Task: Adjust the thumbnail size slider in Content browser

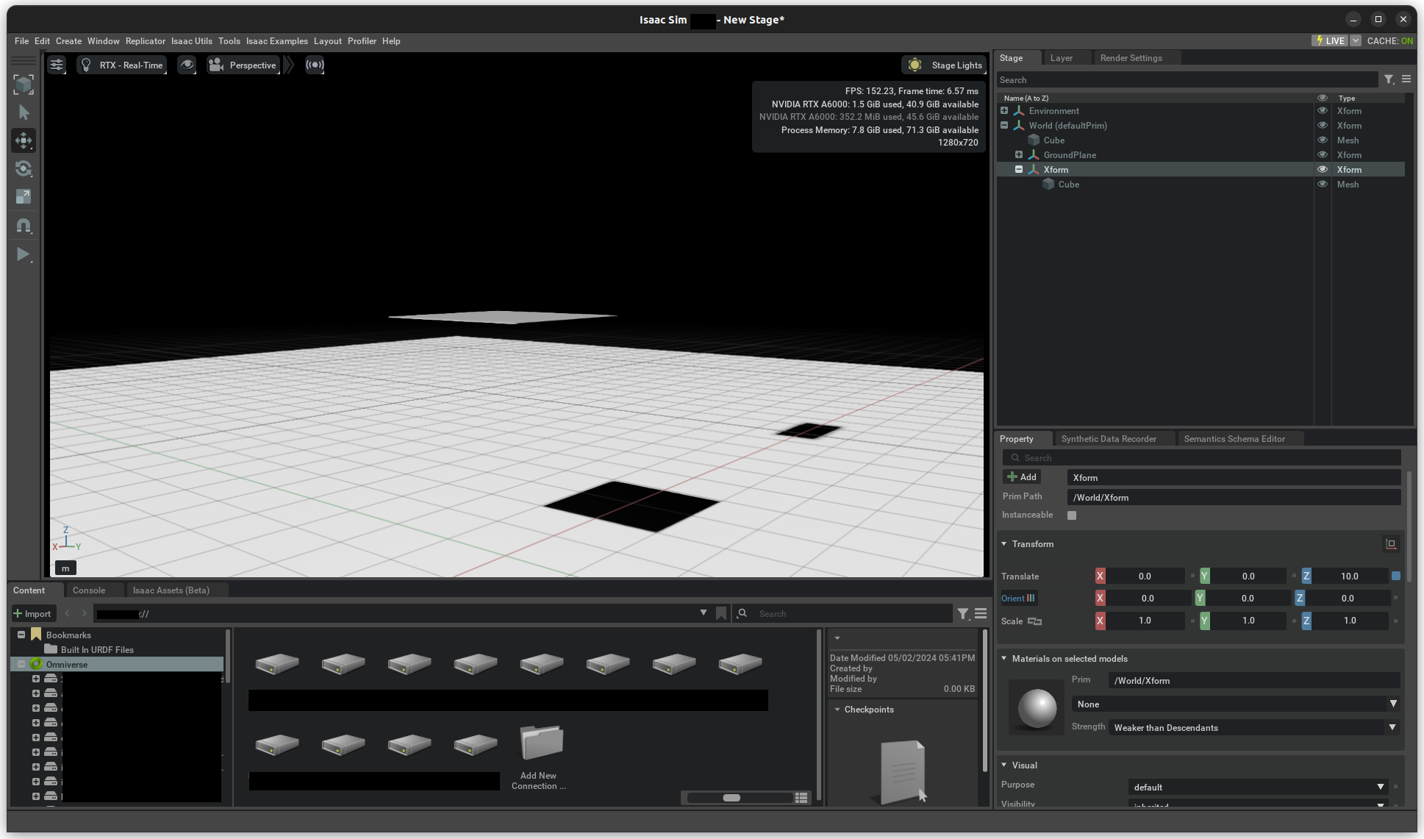Action: click(731, 798)
